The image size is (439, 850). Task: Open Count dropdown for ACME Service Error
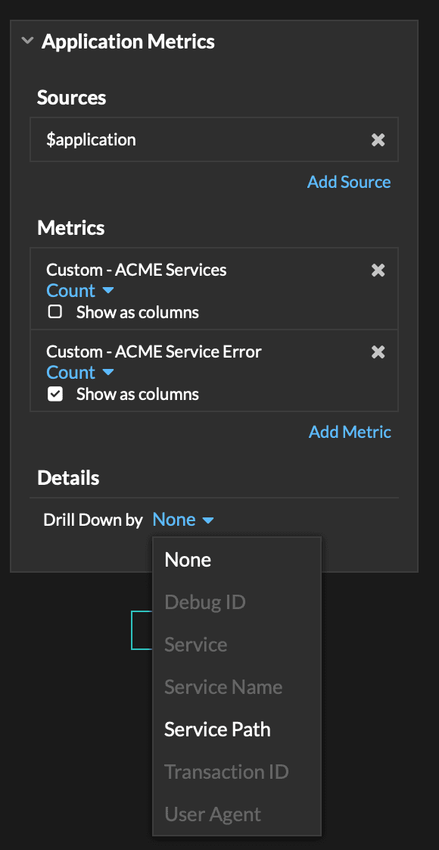(x=80, y=373)
